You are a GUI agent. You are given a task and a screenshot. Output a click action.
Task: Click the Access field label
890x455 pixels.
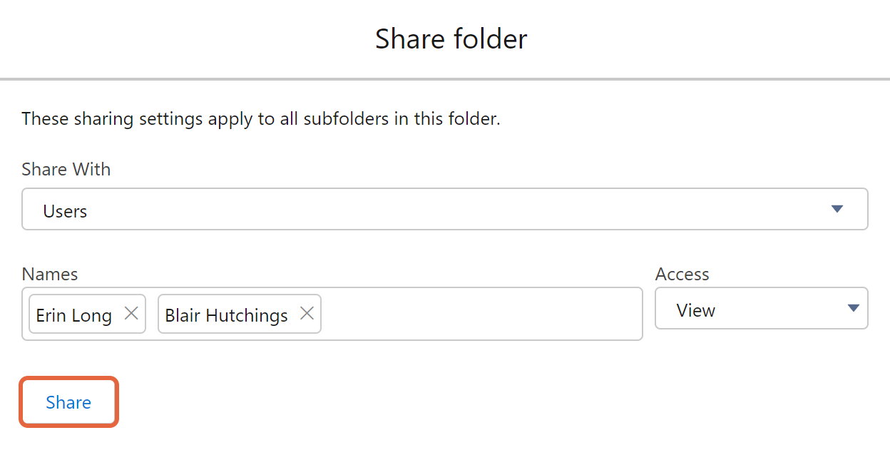(682, 273)
